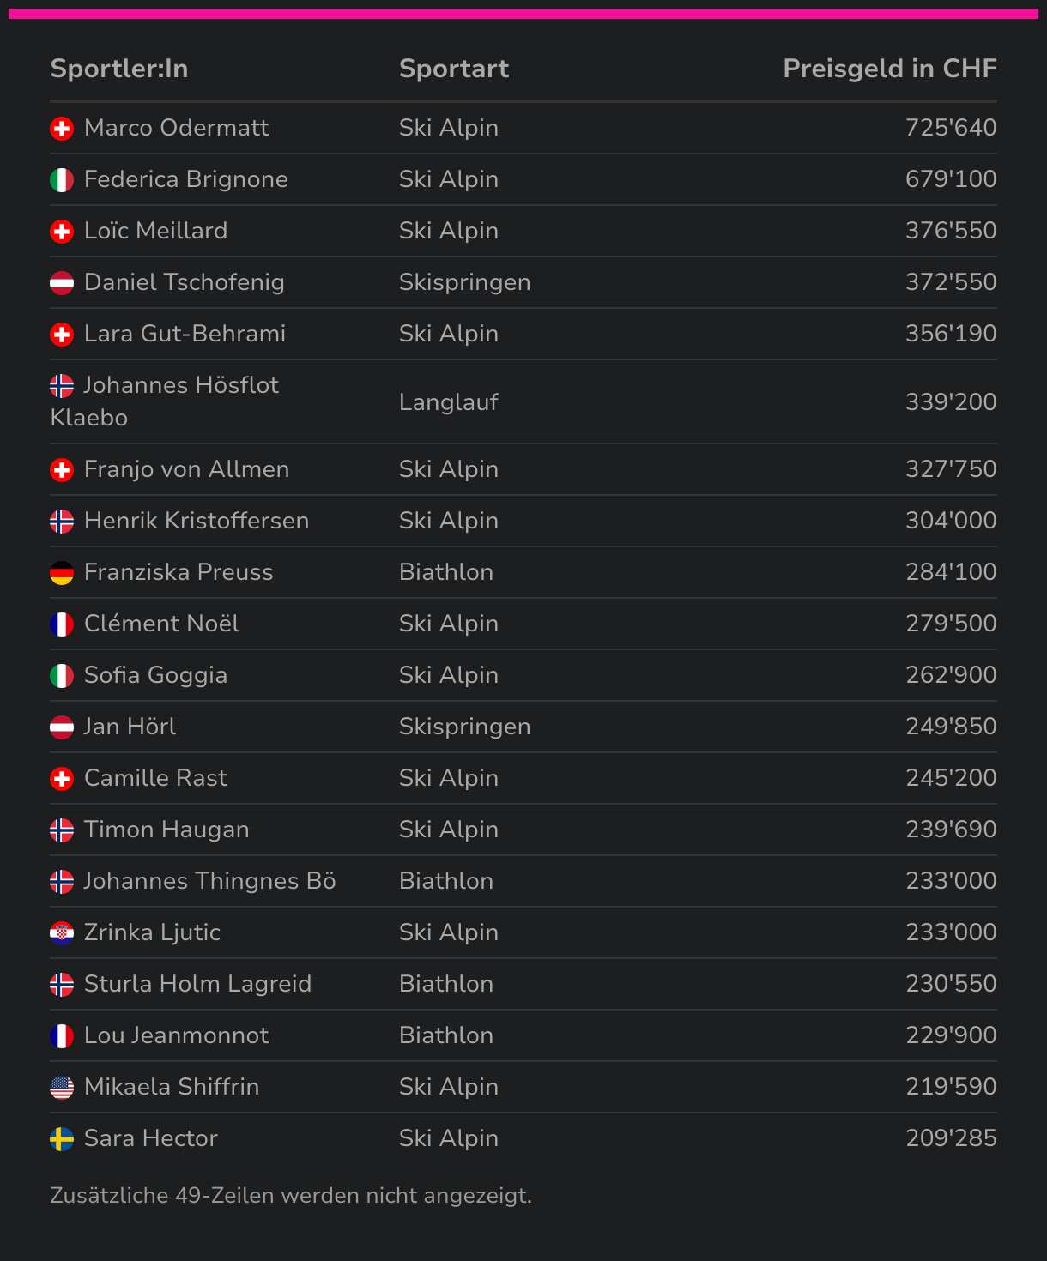Click the pink bar at top
1047x1261 pixels.
point(523,14)
